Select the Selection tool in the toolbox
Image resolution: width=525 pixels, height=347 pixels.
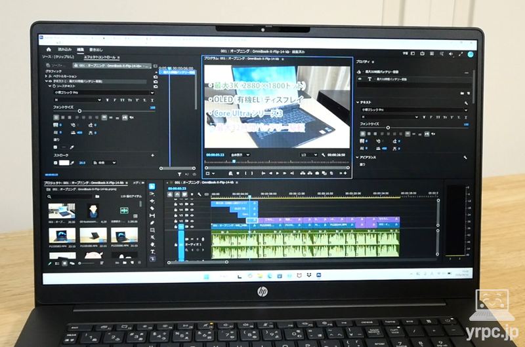[152, 187]
